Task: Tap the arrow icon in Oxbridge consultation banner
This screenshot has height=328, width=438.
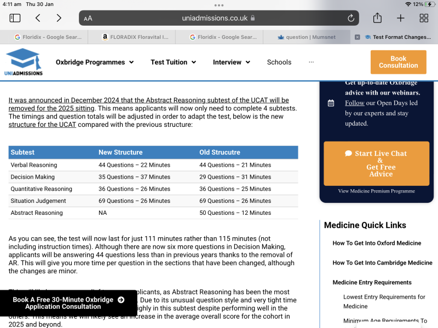Action: (121, 300)
